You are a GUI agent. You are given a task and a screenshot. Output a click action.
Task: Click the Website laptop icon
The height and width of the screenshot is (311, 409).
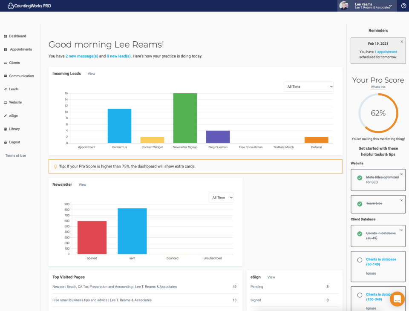coord(5,103)
